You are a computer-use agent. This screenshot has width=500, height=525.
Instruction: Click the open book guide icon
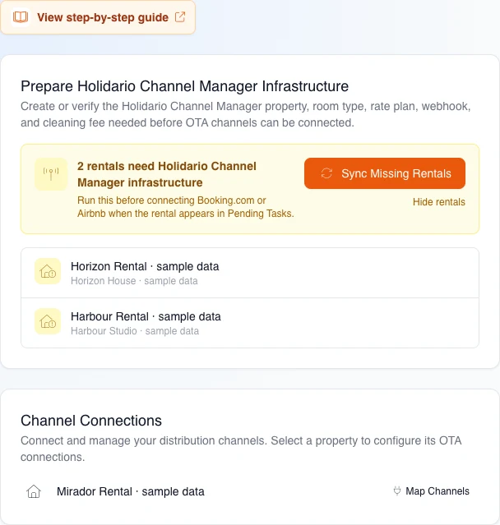coord(21,16)
